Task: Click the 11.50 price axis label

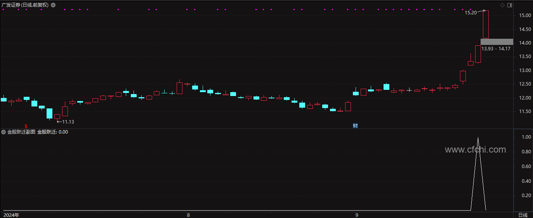Action: [x=525, y=112]
